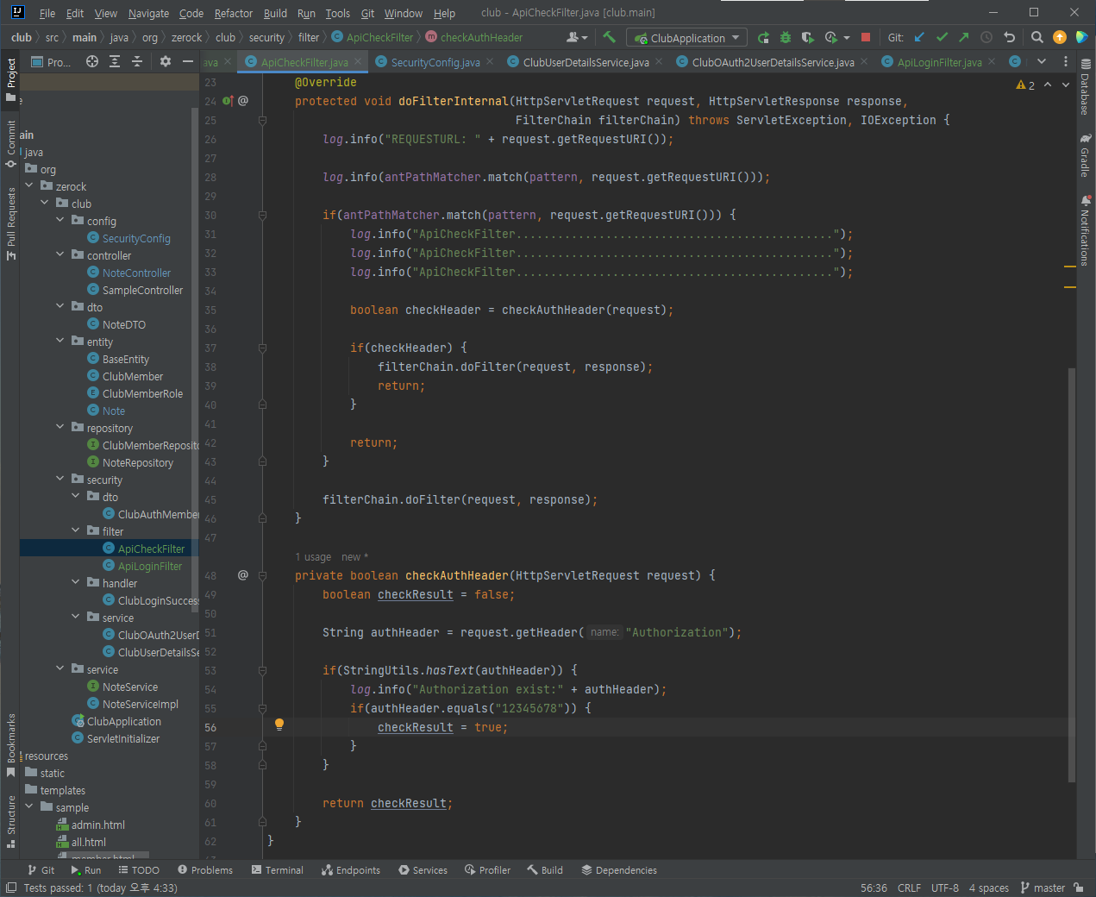
Task: Open Git Show History clock icon
Action: pos(986,37)
